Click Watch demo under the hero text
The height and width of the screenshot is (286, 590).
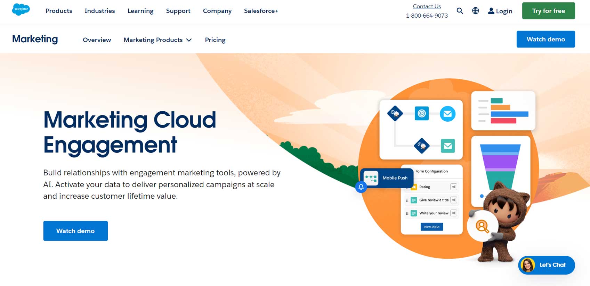75,231
